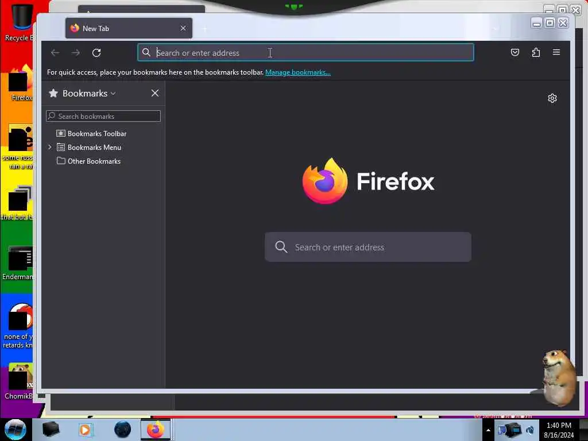Screen dimensions: 588x441
Task: Show hidden system tray icons
Action: [488, 430]
